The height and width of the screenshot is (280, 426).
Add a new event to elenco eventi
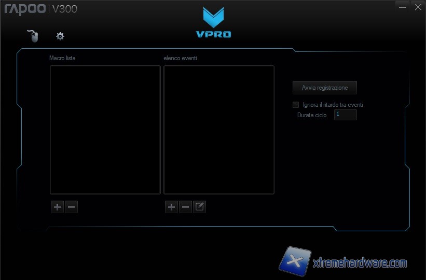(171, 207)
